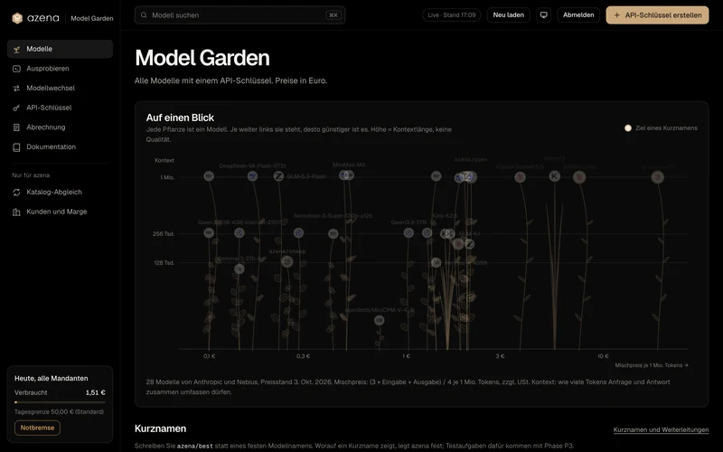
Task: Click the NV marker under Nemotron-3-Super label
Action: [x=333, y=234]
